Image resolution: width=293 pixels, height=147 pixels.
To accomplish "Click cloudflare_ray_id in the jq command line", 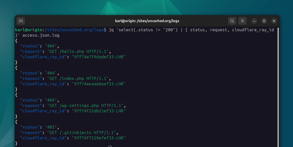I will 253,30.
